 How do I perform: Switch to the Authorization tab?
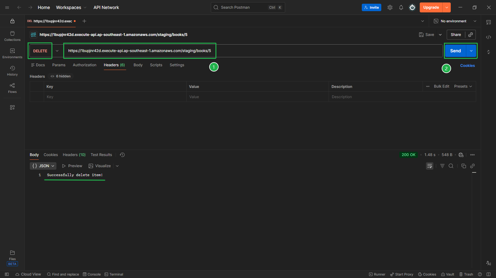click(x=85, y=65)
